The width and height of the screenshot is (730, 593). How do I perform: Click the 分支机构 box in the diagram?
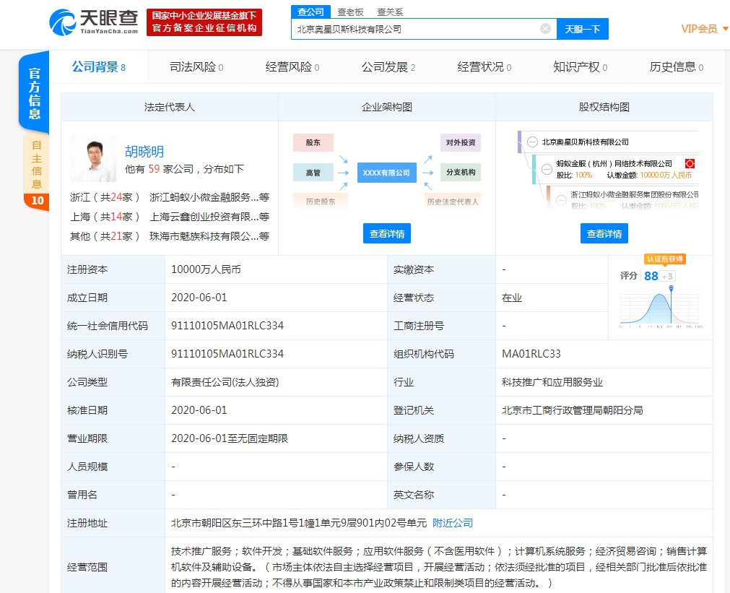(x=461, y=173)
